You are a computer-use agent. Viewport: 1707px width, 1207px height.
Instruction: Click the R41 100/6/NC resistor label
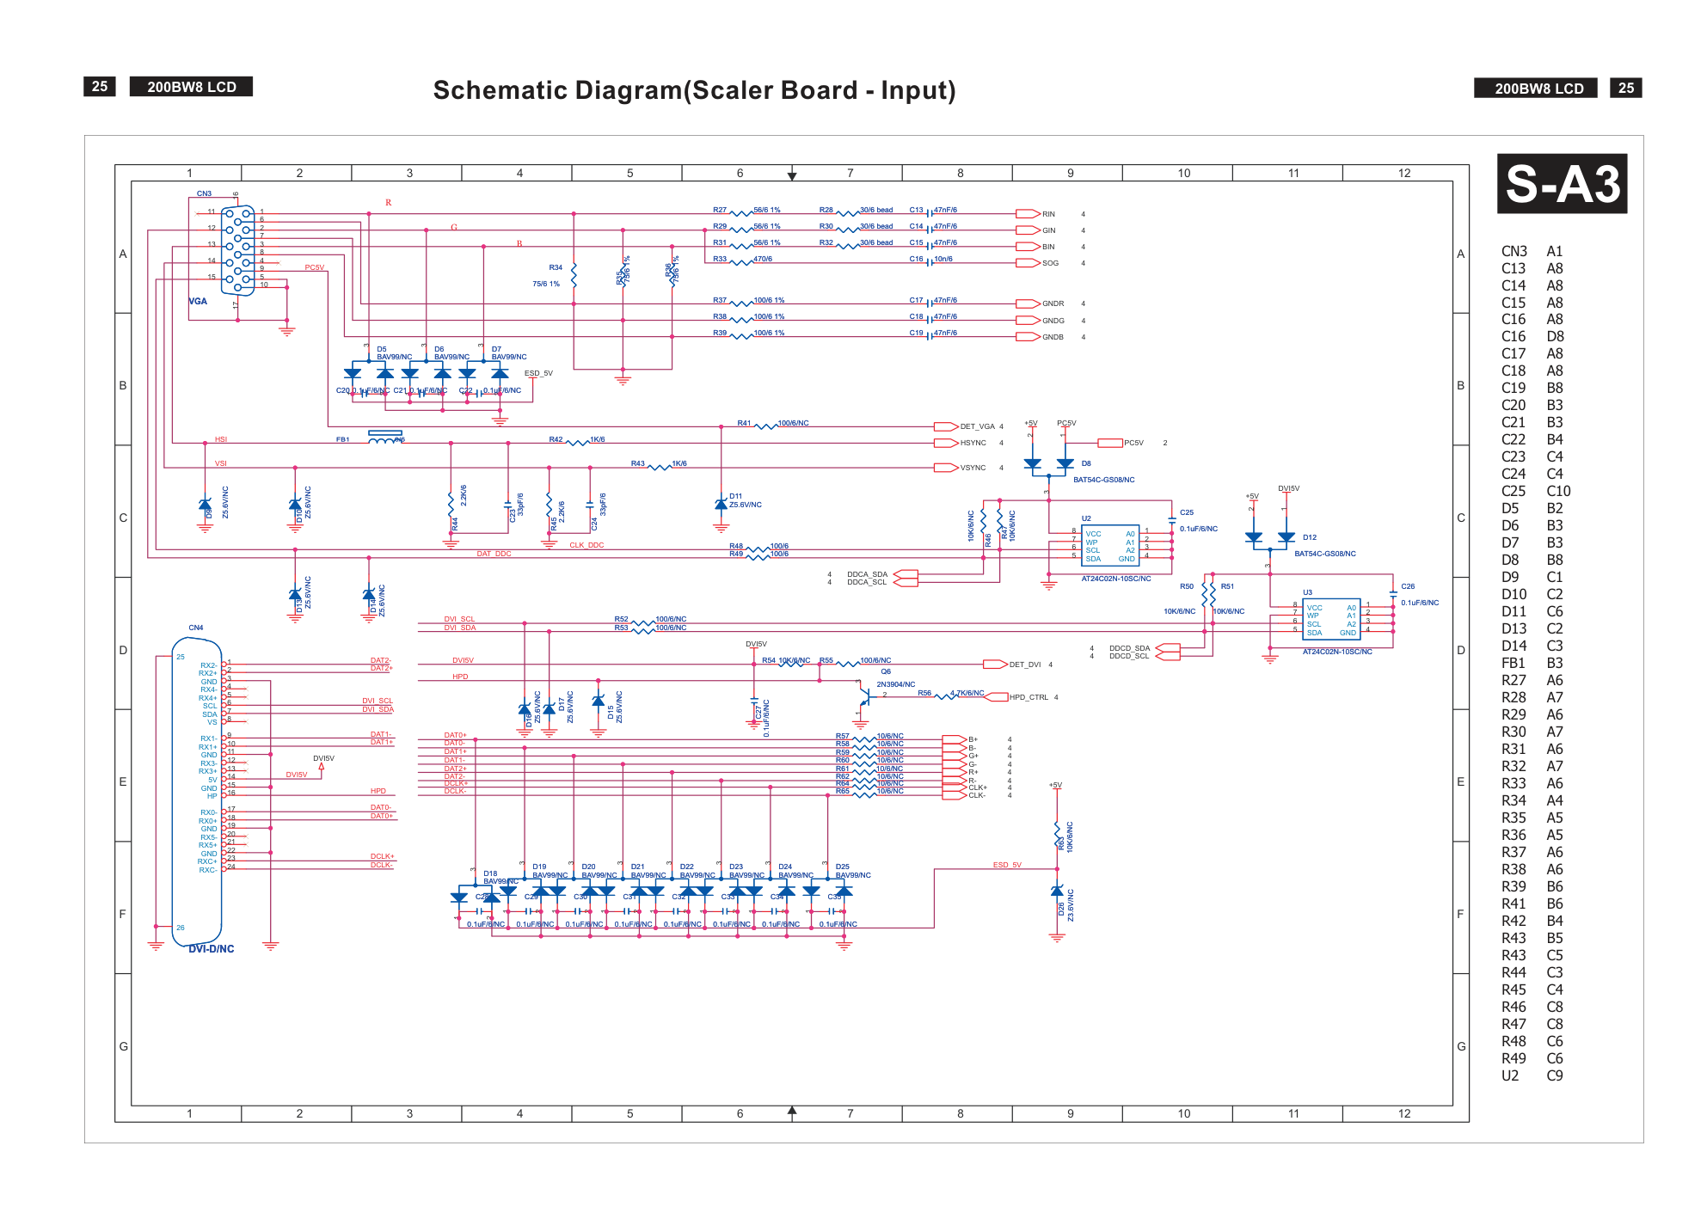(772, 423)
